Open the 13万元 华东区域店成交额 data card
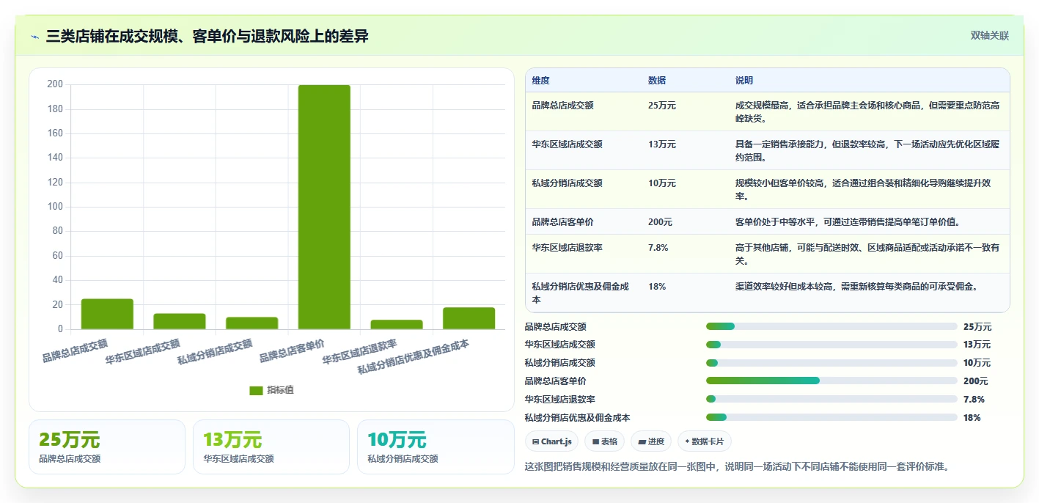This screenshot has height=503, width=1039. pyautogui.click(x=271, y=447)
